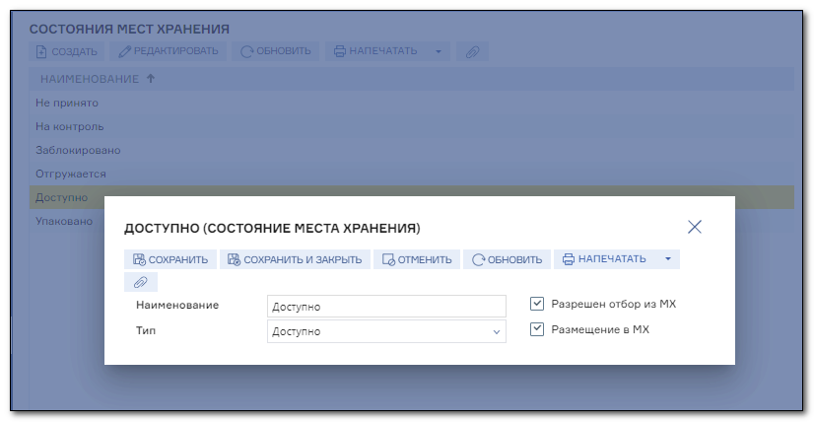Screen dimensions: 814x422
Task: Click Обновить in background list toolbar
Action: click(x=276, y=51)
